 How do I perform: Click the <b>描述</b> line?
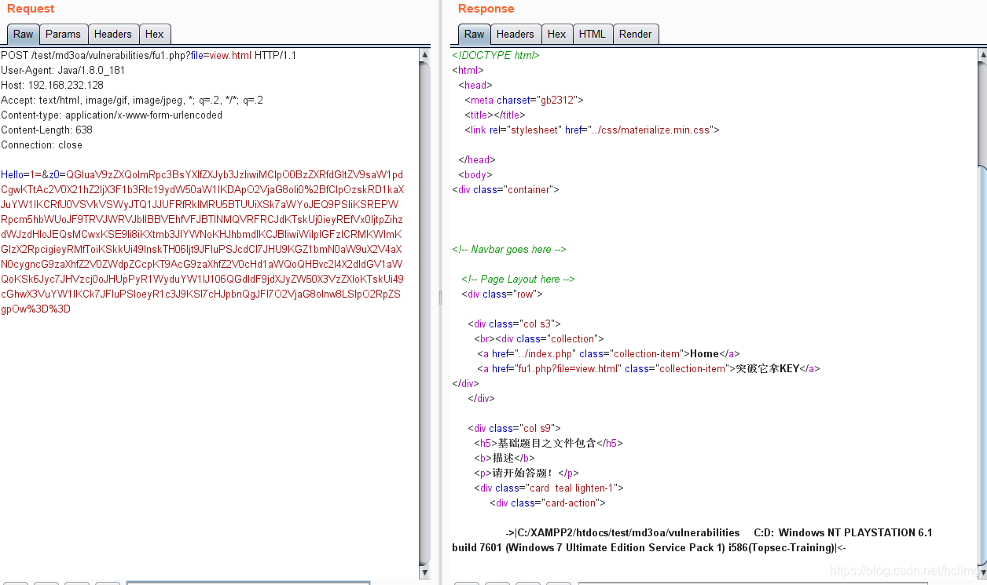click(x=505, y=459)
